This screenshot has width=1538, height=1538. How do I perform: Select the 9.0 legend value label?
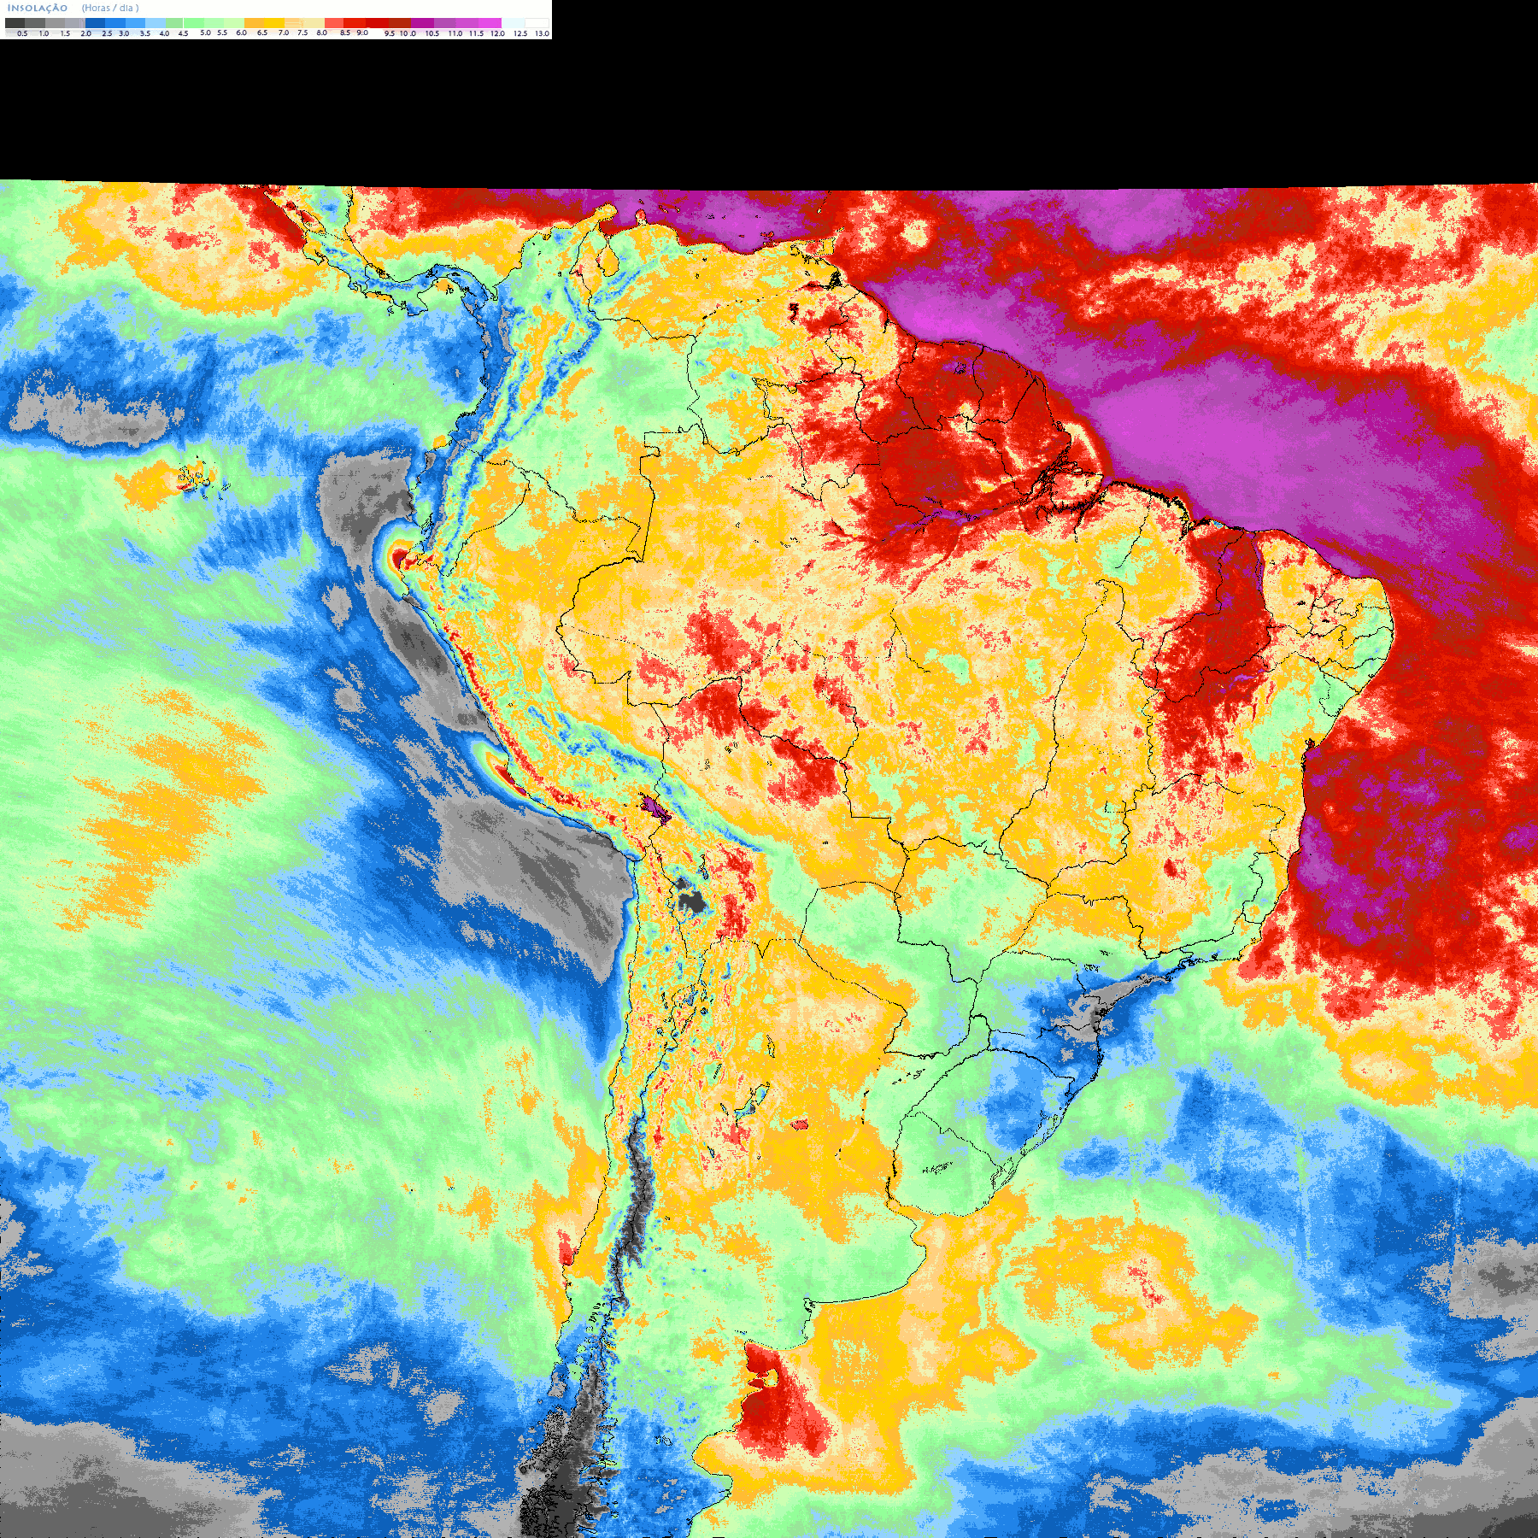click(x=362, y=32)
